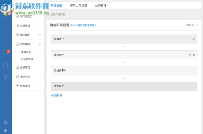Click the CRM管理 menu label

pyautogui.click(x=25, y=44)
